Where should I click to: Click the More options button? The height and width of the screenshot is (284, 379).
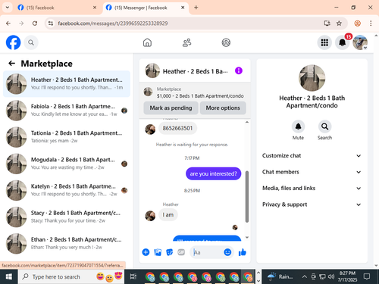click(223, 108)
